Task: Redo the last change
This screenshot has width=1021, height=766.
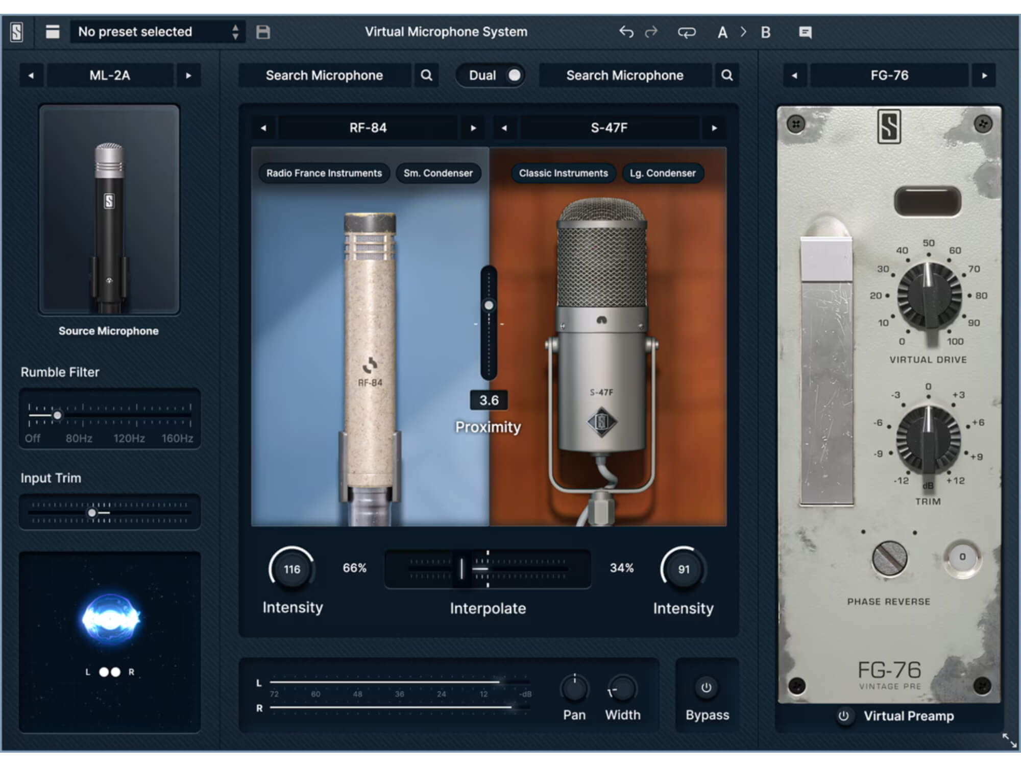Action: pos(651,32)
